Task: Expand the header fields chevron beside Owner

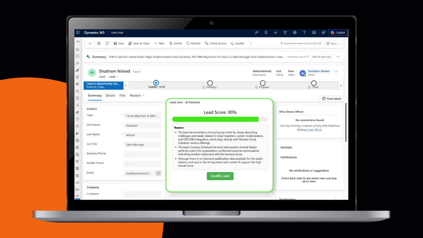Action: [x=336, y=71]
